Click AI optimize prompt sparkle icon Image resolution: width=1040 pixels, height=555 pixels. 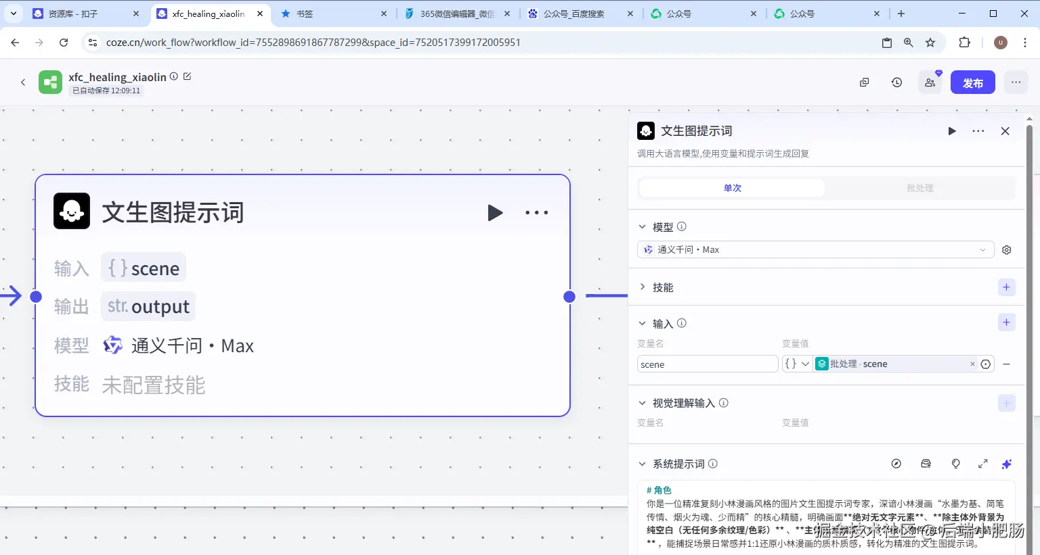point(1007,464)
